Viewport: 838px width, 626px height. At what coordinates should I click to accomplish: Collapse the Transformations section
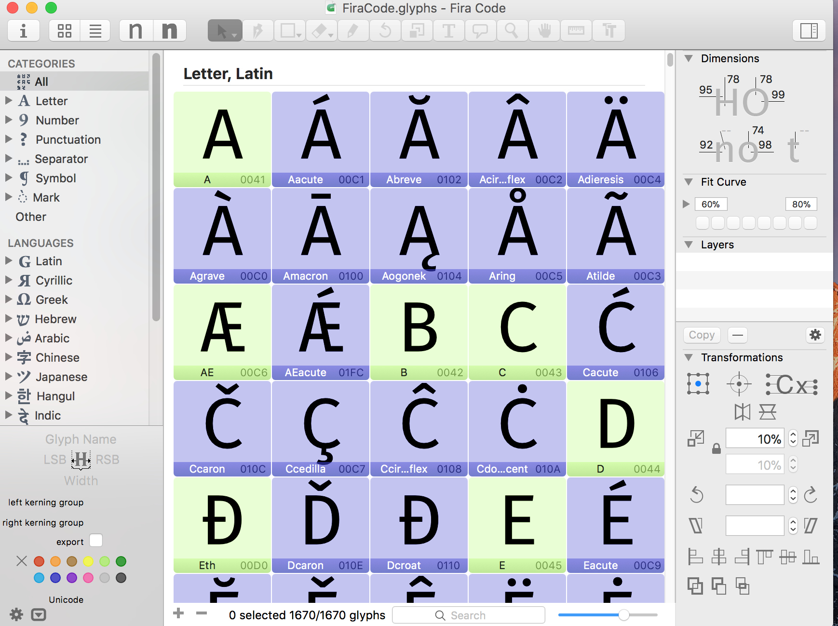pyautogui.click(x=688, y=357)
